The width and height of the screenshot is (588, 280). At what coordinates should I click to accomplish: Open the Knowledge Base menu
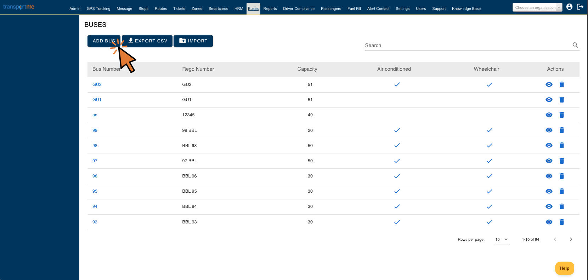tap(466, 8)
